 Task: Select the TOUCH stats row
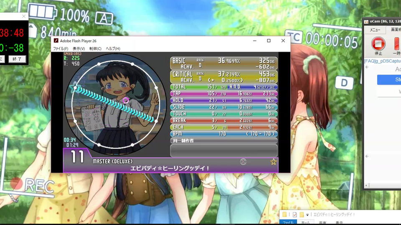(x=224, y=114)
